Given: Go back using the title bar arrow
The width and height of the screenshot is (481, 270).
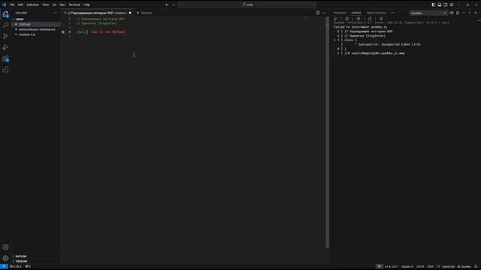Looking at the screenshot, I should (167, 4).
